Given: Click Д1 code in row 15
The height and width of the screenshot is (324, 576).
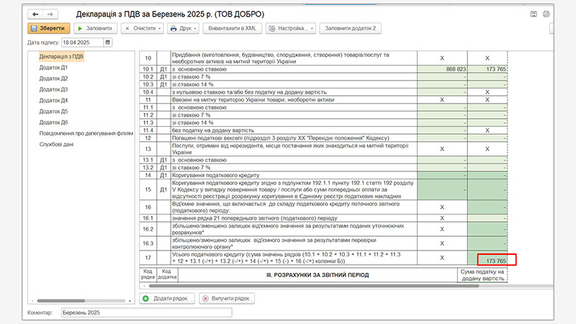Looking at the screenshot, I should coord(163,190).
